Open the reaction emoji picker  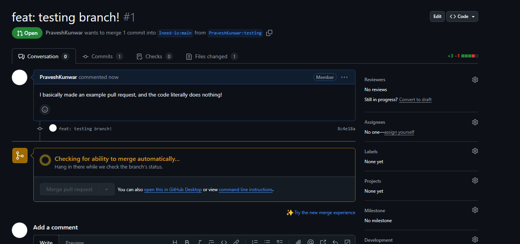tap(45, 110)
